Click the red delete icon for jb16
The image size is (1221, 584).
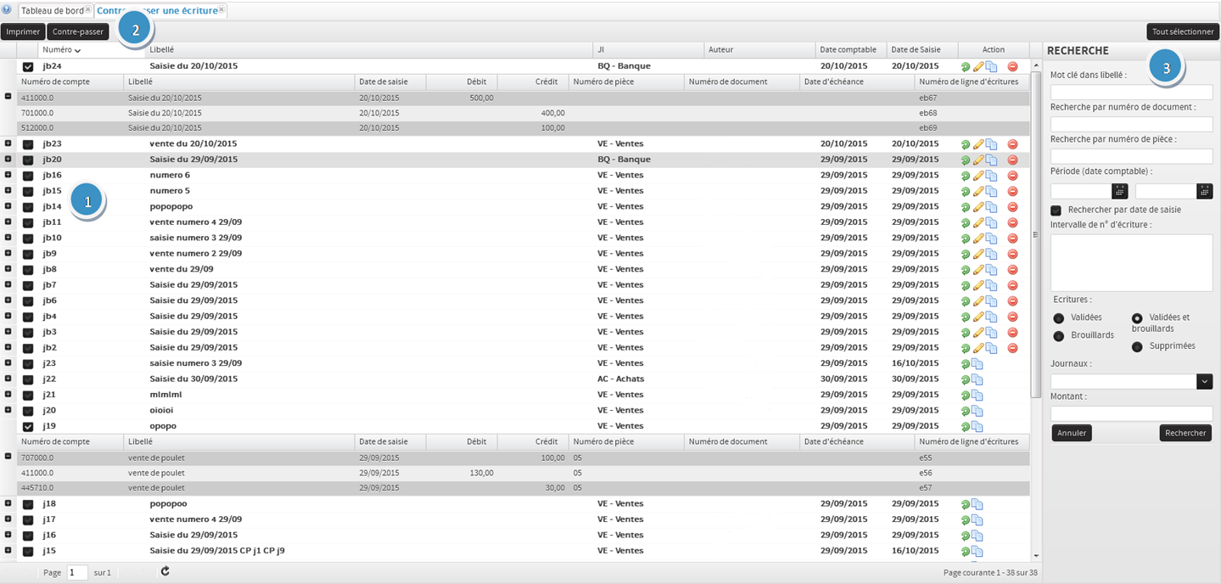pyautogui.click(x=1012, y=176)
